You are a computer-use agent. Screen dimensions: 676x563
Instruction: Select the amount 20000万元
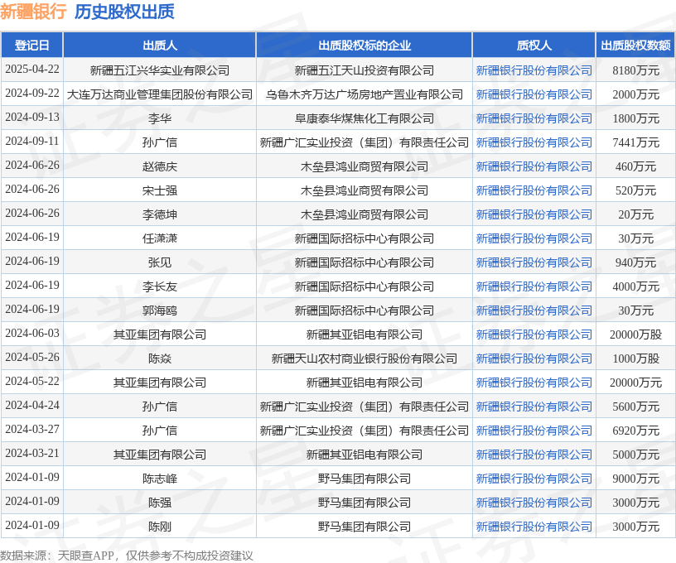tap(636, 383)
